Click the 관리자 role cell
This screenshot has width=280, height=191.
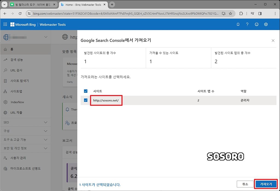[x=245, y=100]
